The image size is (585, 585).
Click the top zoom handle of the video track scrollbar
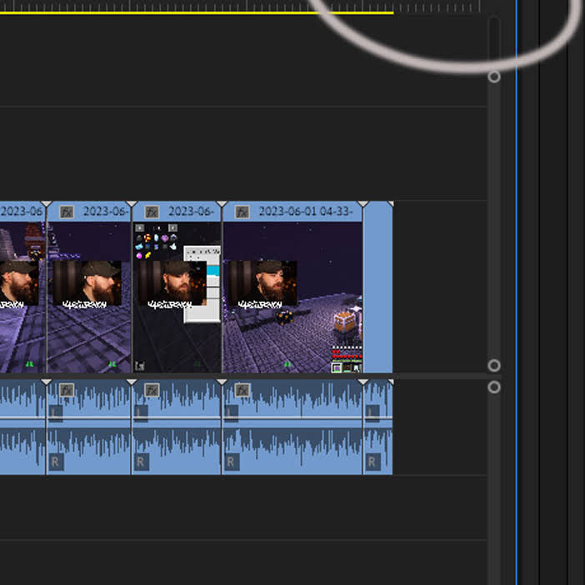coord(494,77)
